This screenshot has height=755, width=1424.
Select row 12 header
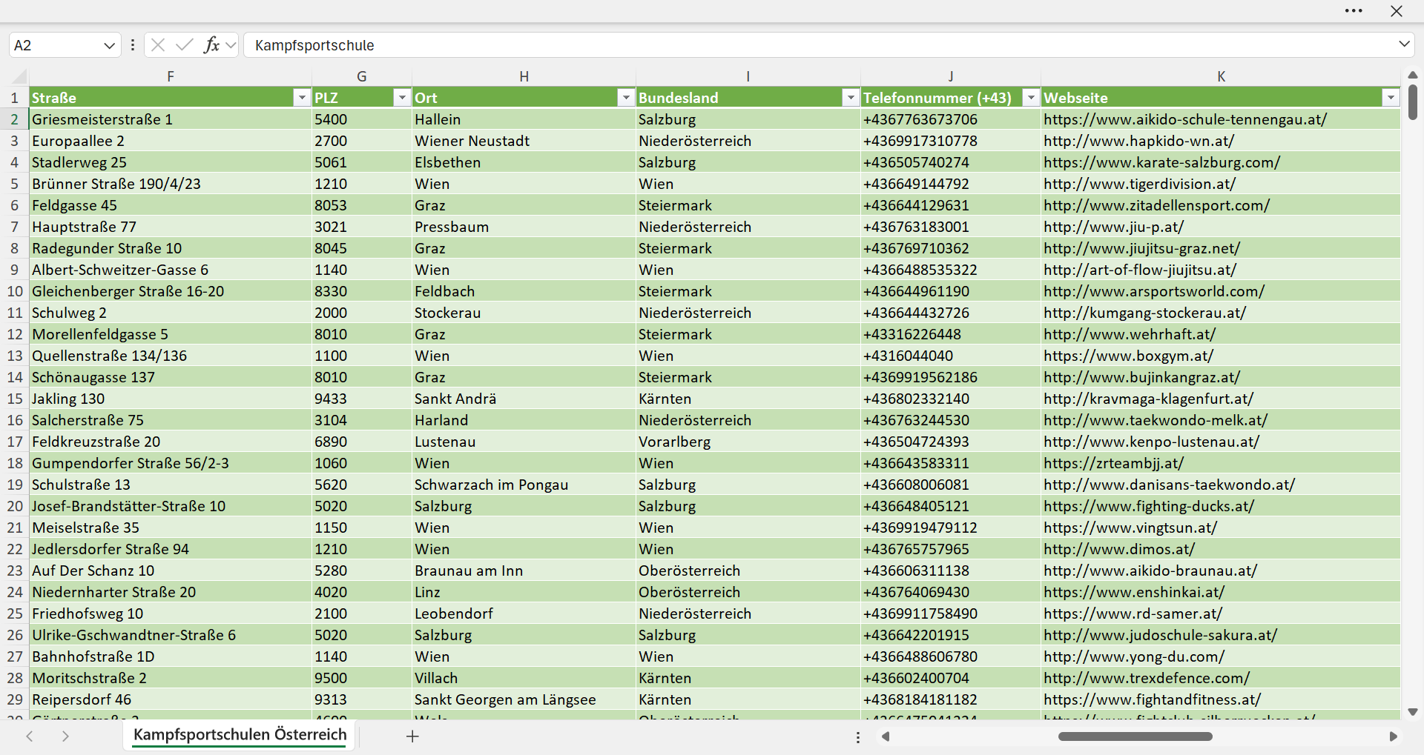(14, 334)
